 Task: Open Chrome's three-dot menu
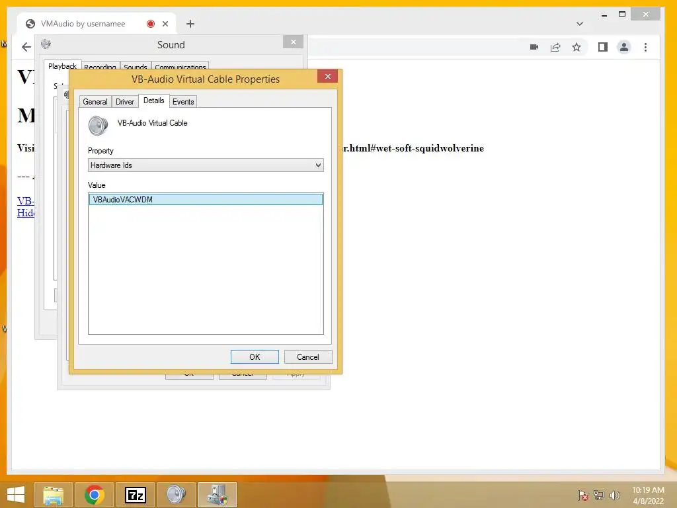pyautogui.click(x=645, y=47)
